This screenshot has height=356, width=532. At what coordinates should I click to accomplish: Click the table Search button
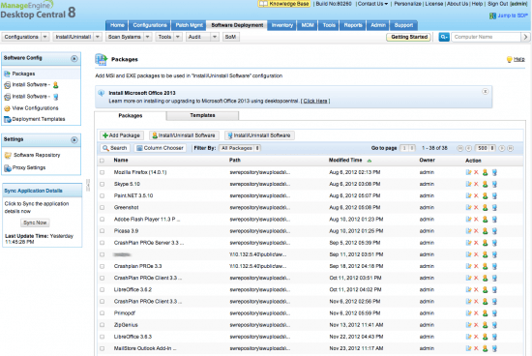tap(115, 148)
